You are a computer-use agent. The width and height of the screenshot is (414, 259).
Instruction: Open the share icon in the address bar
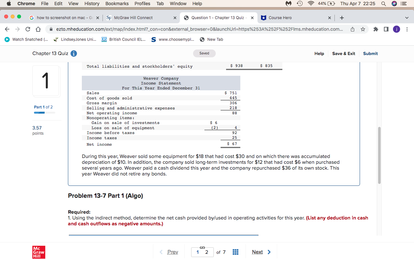pyautogui.click(x=352, y=29)
